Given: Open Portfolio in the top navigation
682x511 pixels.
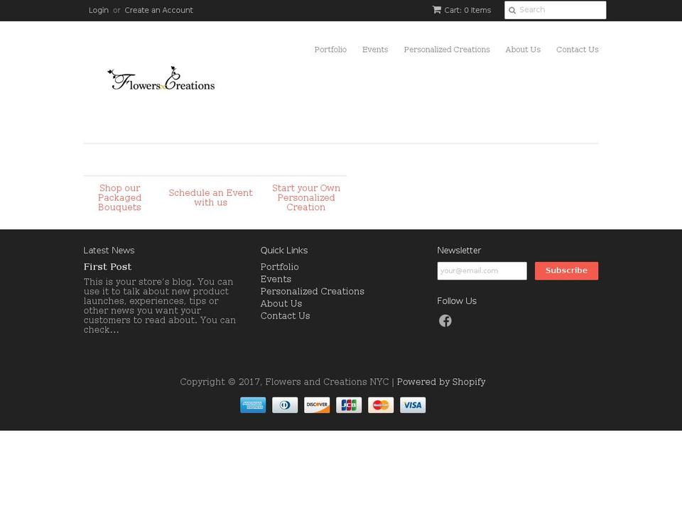Looking at the screenshot, I should pos(330,50).
